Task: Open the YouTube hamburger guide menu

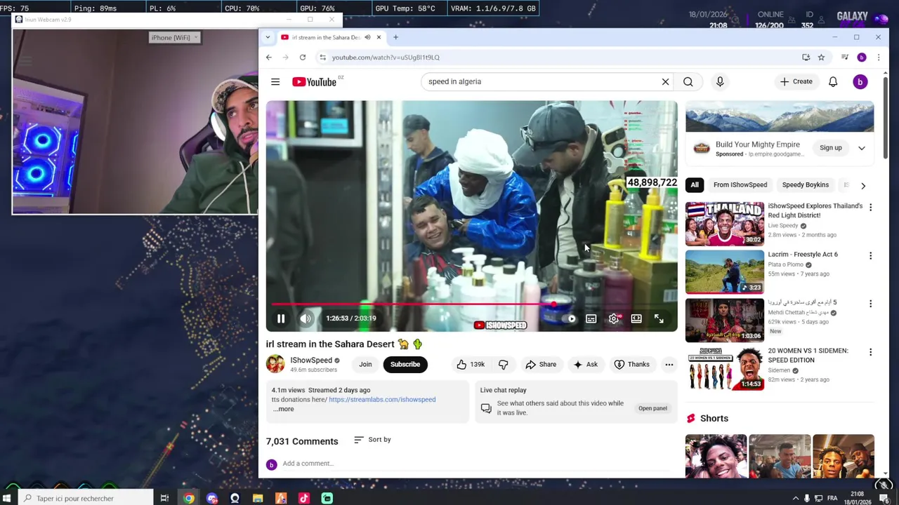Action: (275, 82)
